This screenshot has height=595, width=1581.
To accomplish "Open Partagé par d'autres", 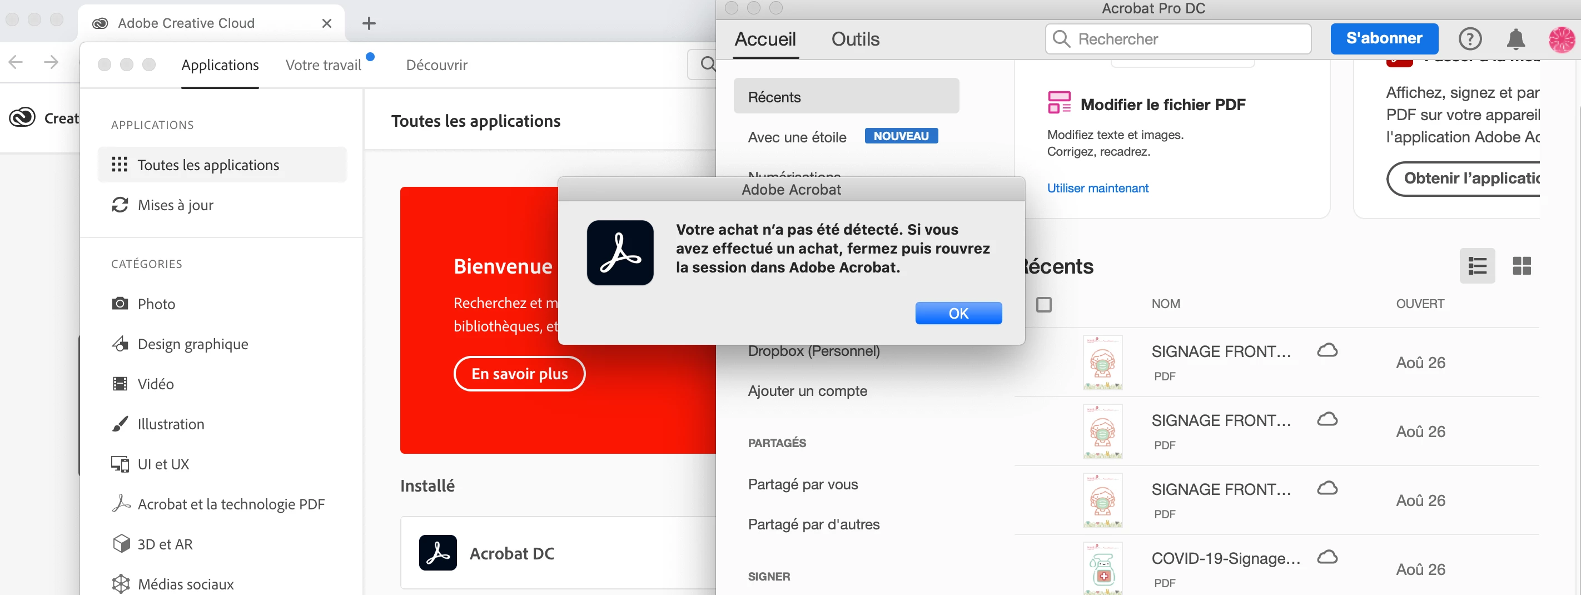I will pyautogui.click(x=813, y=524).
